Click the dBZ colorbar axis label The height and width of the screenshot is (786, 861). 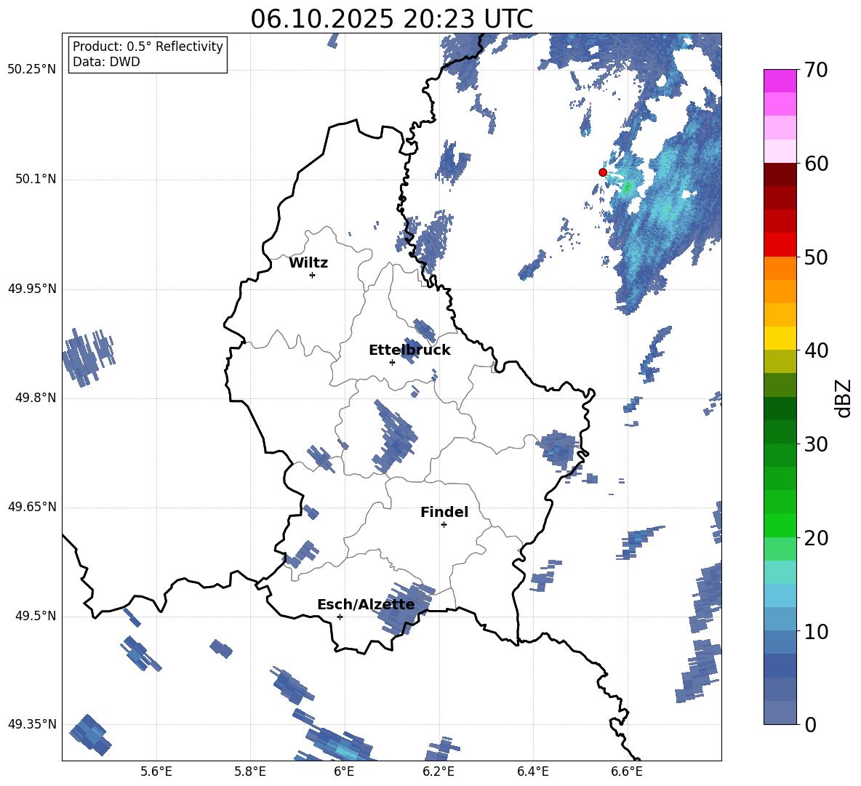pos(844,398)
